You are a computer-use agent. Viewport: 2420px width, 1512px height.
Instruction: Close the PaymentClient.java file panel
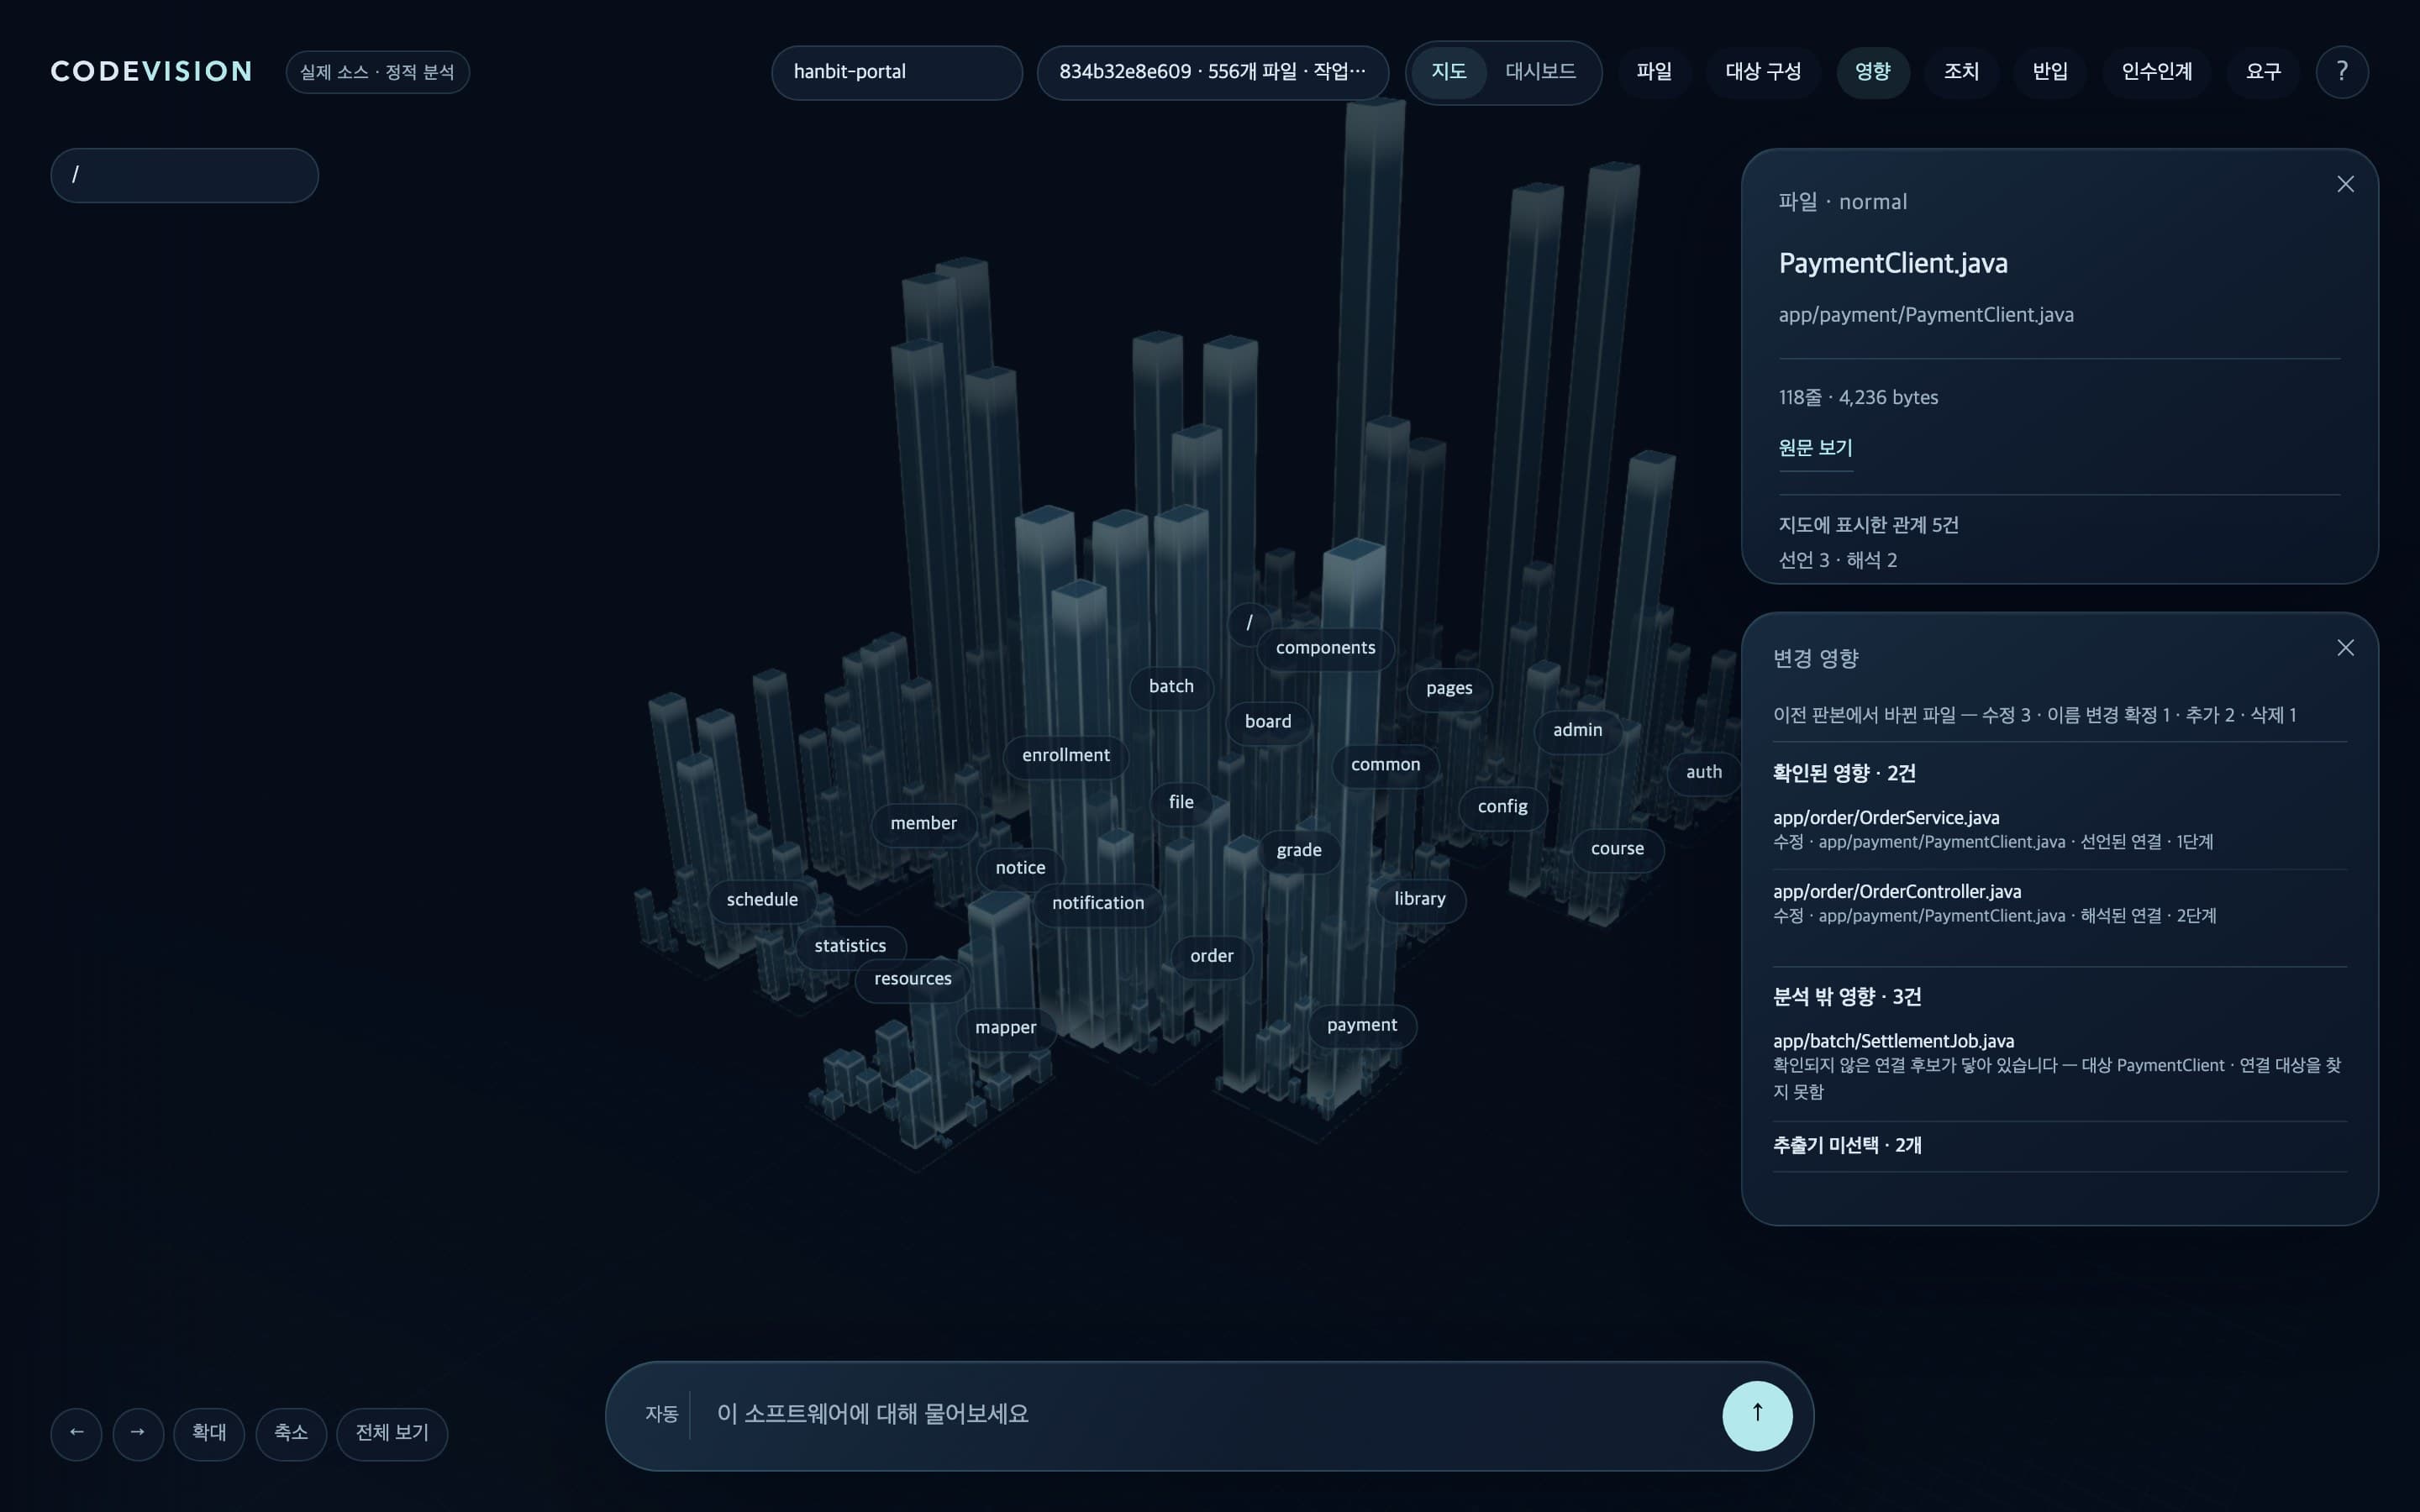tap(2345, 184)
